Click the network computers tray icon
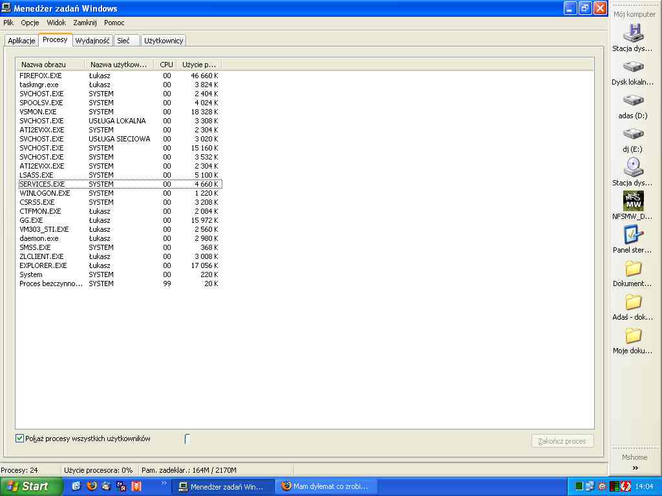 click(x=590, y=486)
